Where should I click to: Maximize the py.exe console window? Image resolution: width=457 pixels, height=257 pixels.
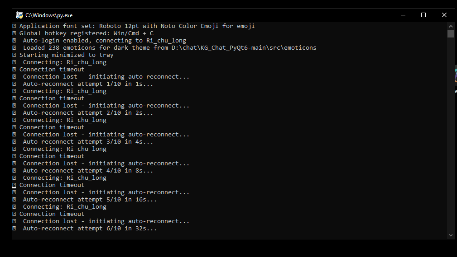[423, 15]
